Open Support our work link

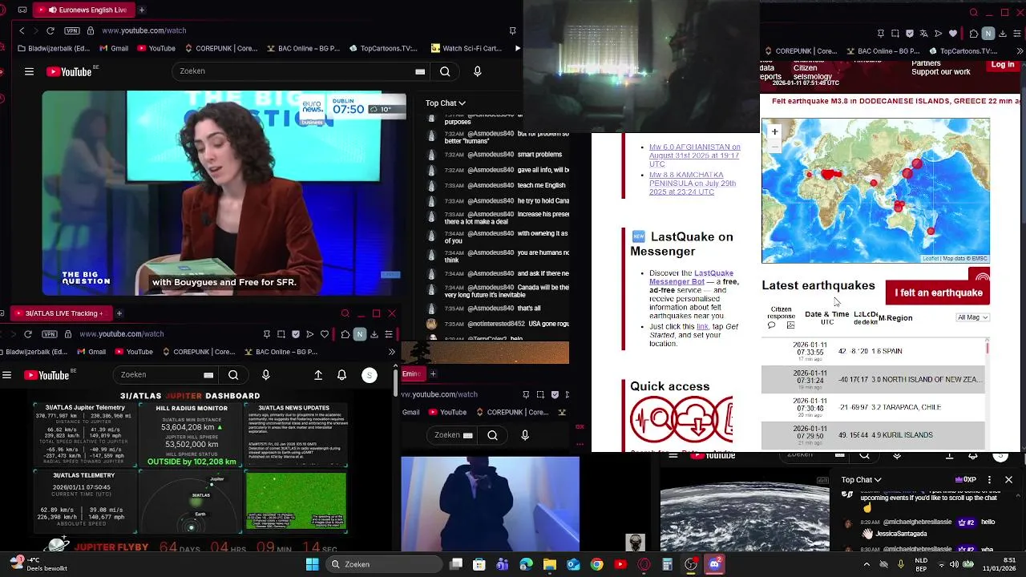(x=941, y=72)
